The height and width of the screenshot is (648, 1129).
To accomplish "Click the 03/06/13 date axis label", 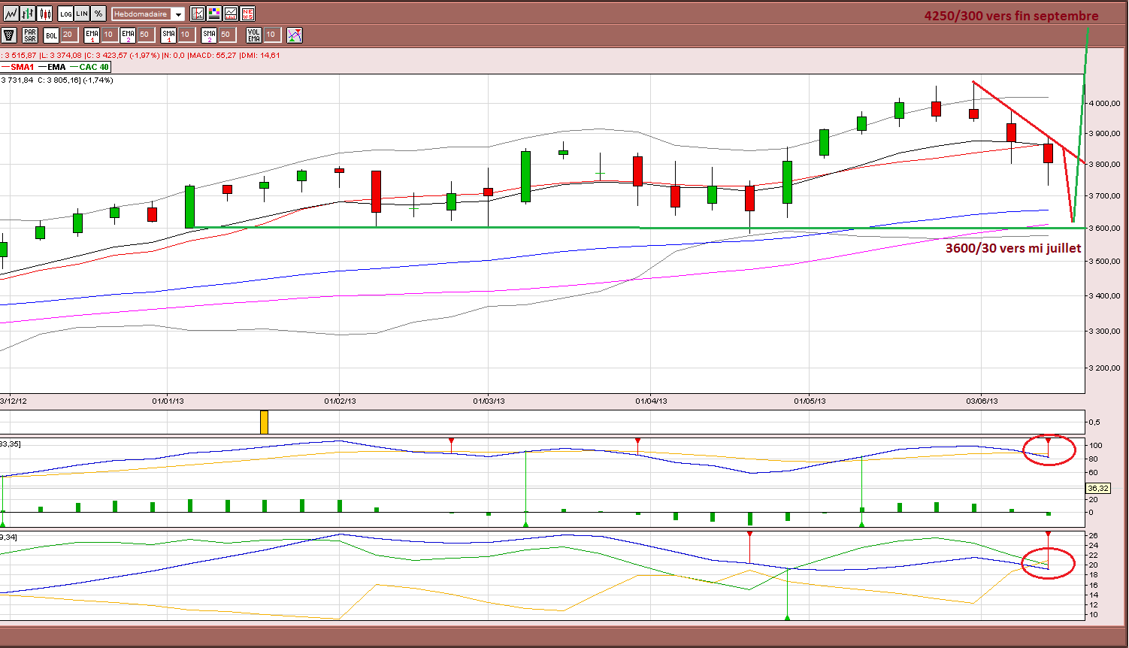I will 982,401.
